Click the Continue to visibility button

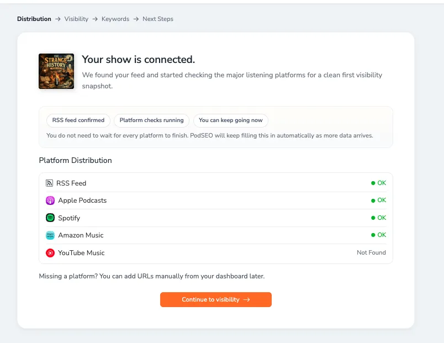point(216,299)
